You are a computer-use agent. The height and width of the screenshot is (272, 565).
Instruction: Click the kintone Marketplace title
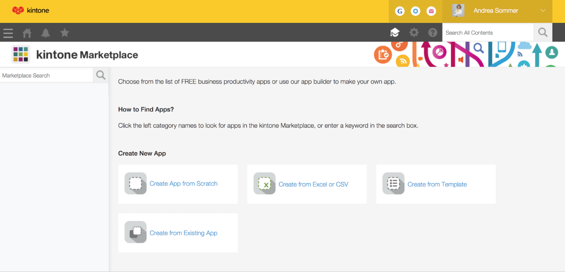click(x=87, y=55)
